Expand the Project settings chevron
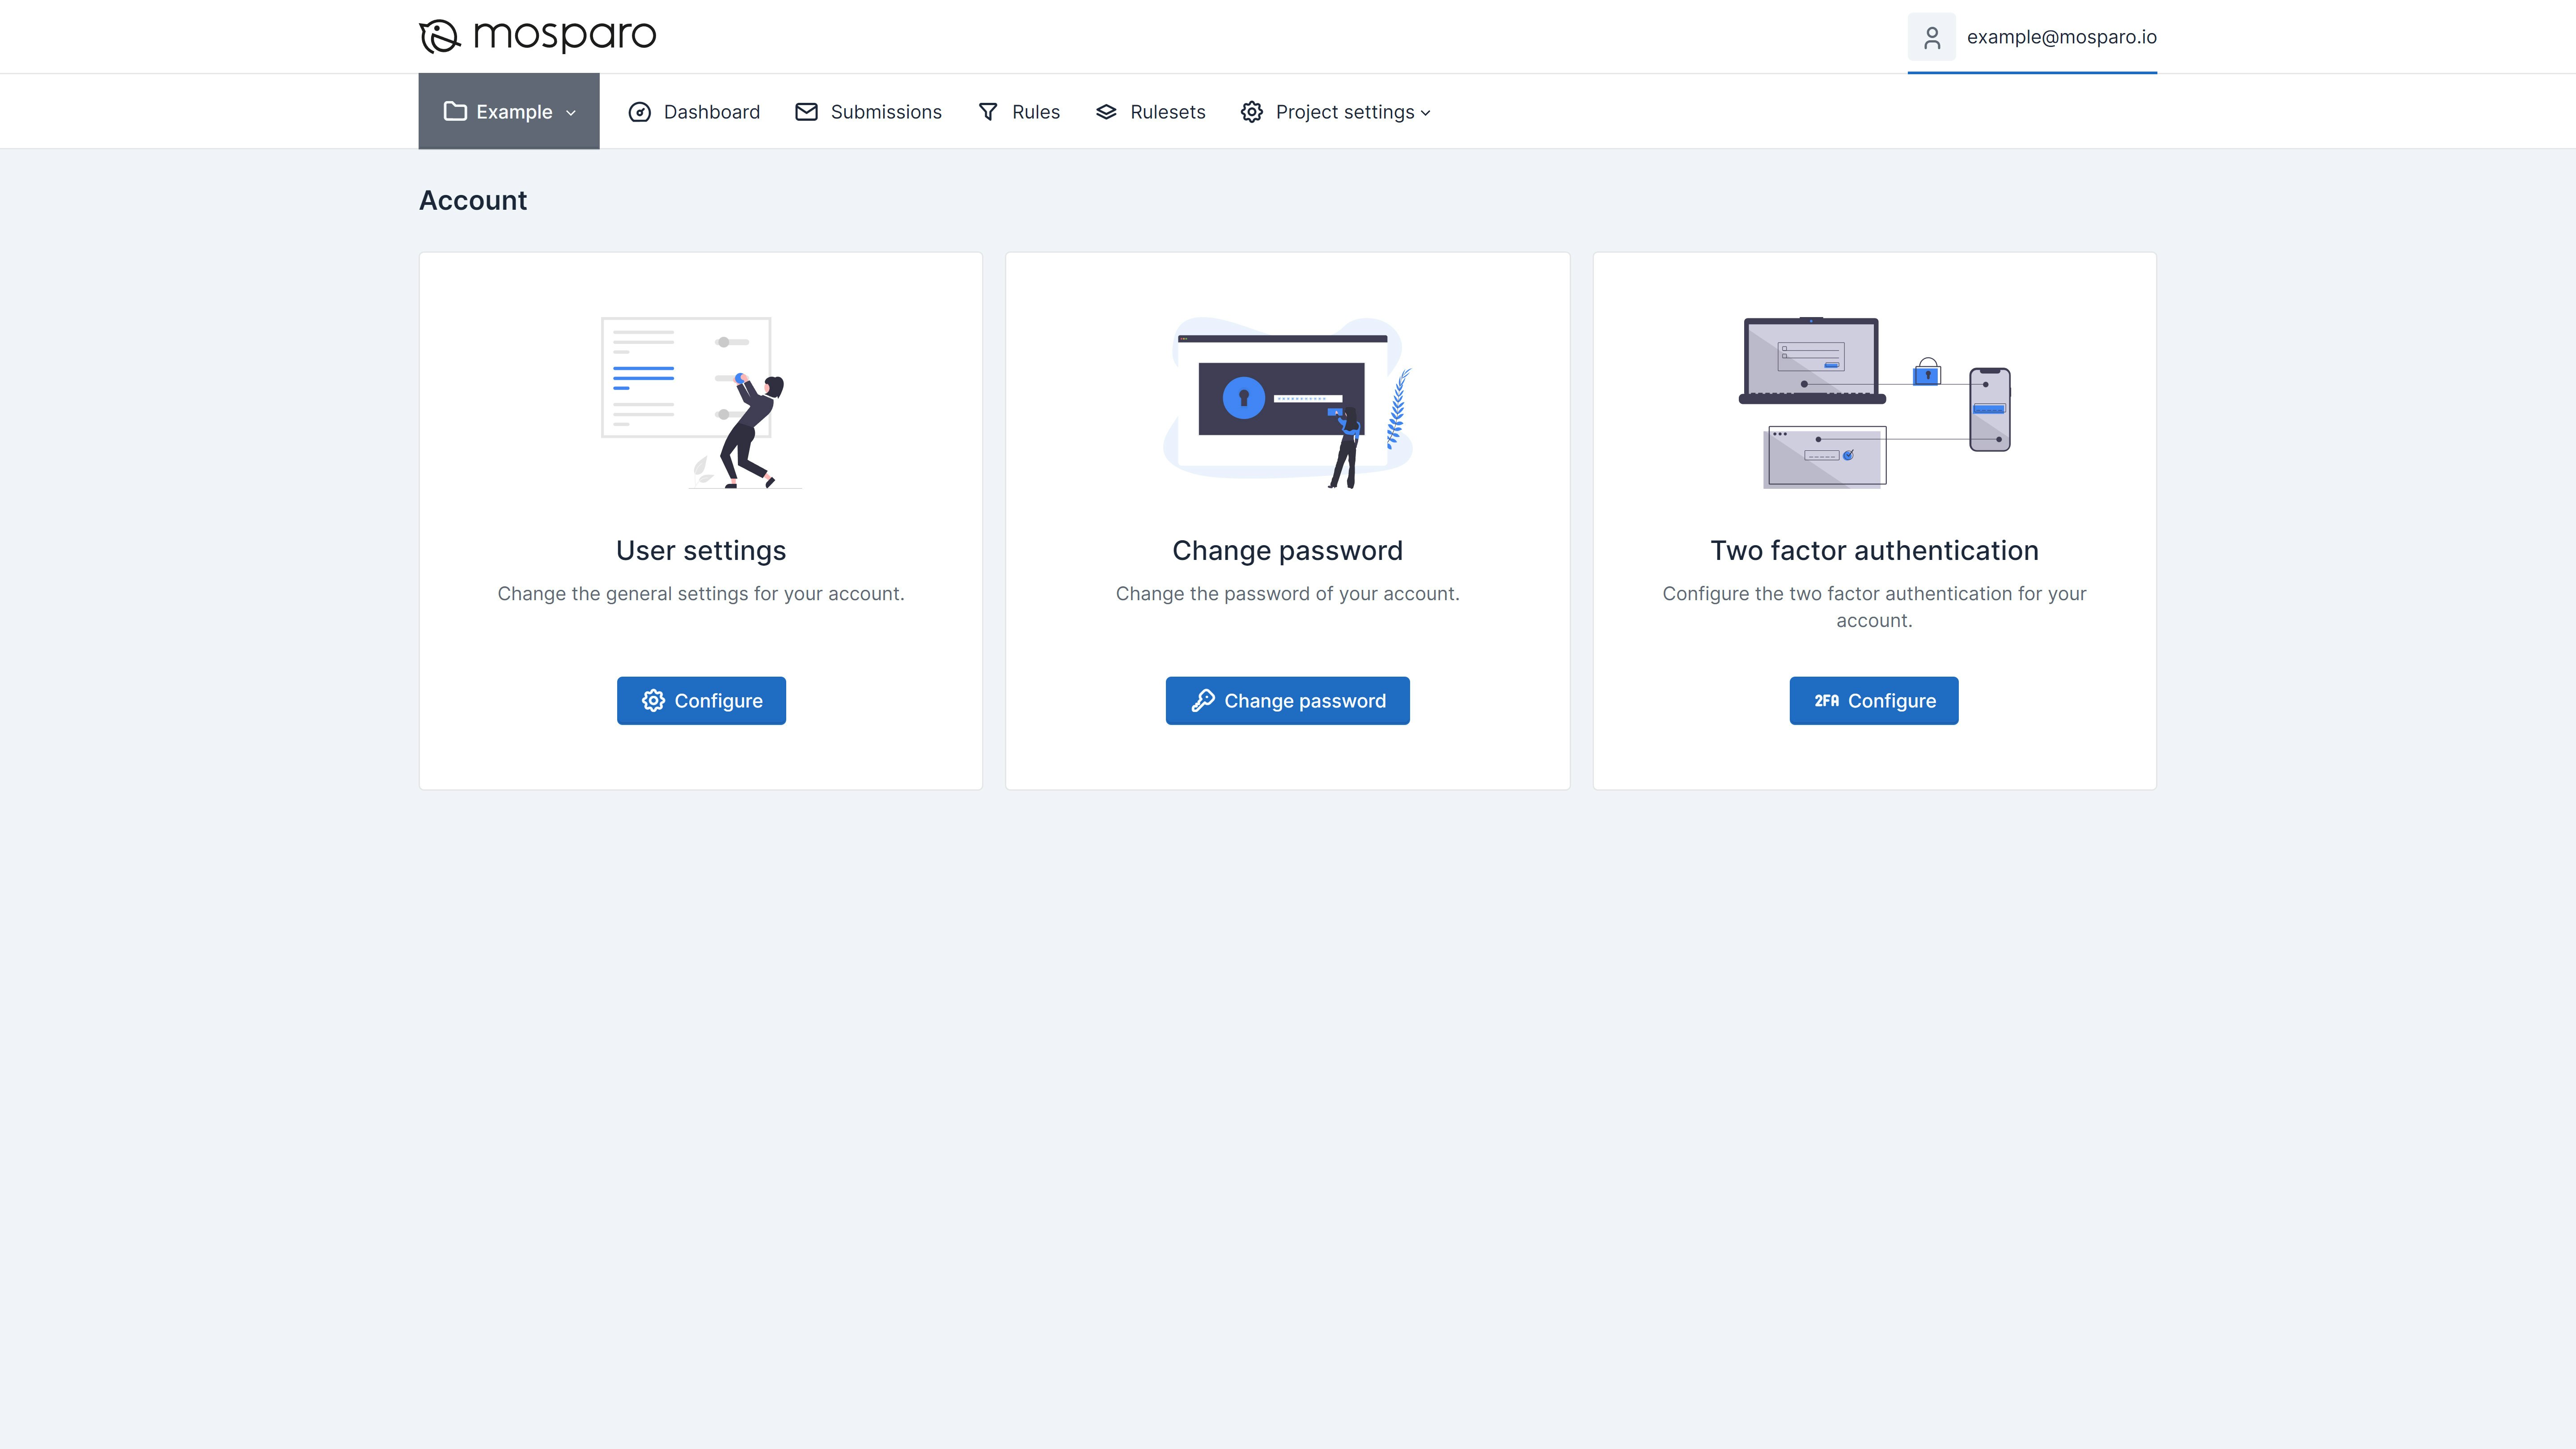 coord(1426,113)
